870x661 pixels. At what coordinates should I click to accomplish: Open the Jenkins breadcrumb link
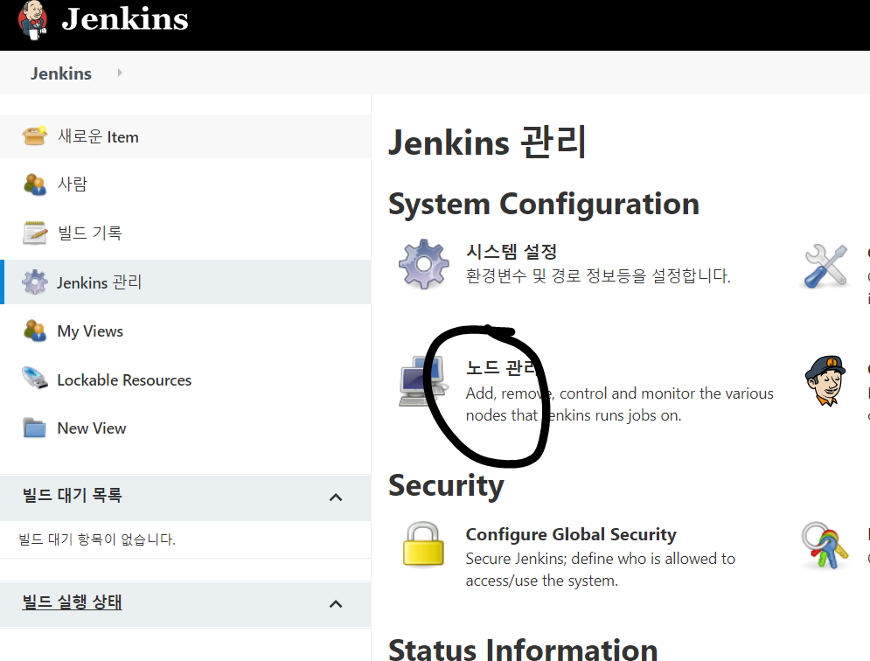(61, 73)
